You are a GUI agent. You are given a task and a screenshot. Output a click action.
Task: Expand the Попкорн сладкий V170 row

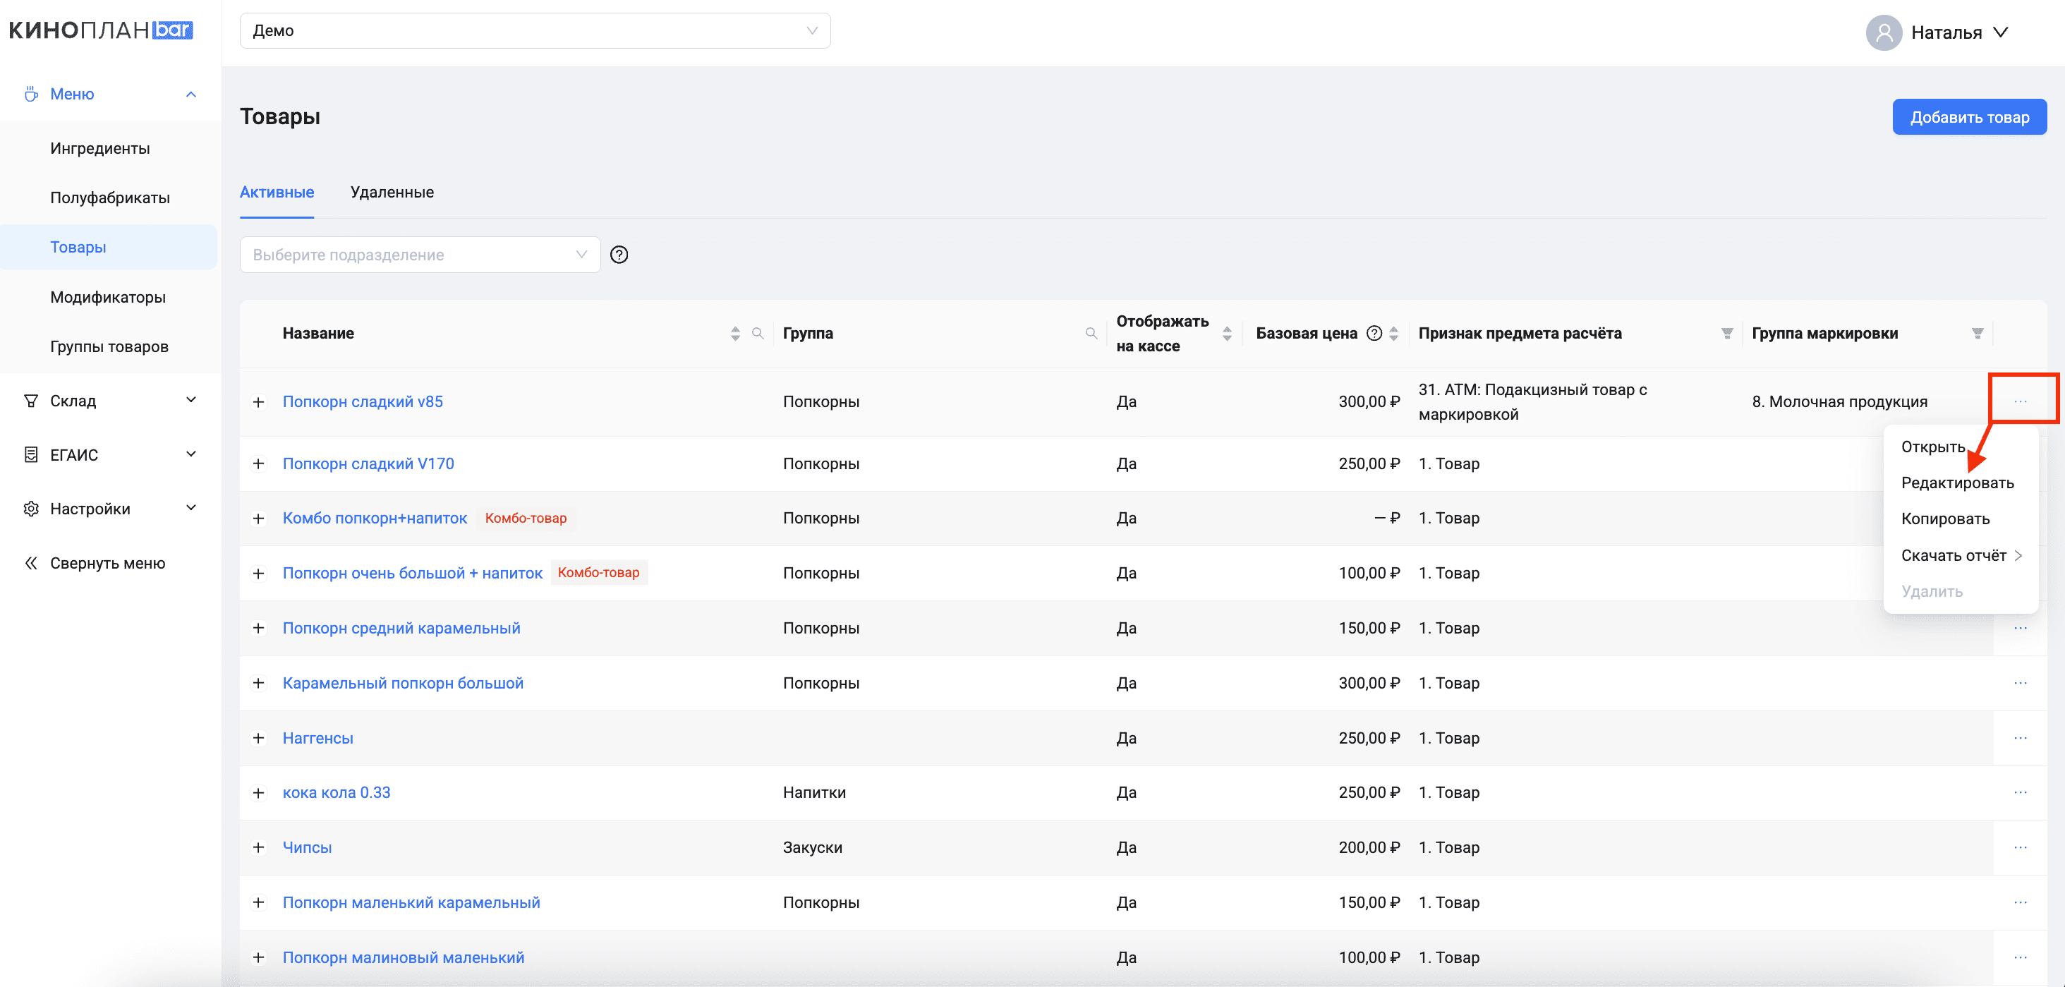point(258,464)
